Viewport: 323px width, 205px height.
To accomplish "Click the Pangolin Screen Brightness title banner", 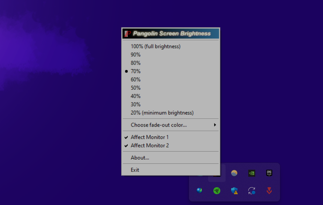I will (x=171, y=34).
